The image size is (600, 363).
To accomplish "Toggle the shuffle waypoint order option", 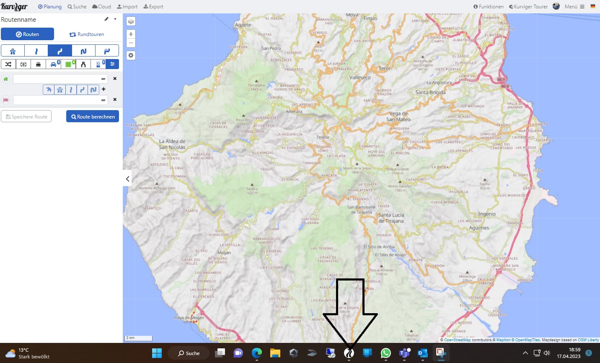I will (x=8, y=64).
